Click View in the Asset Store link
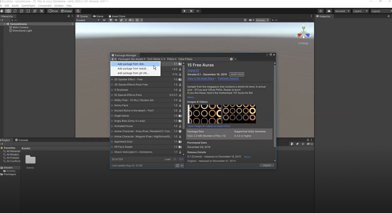 click(x=201, y=78)
